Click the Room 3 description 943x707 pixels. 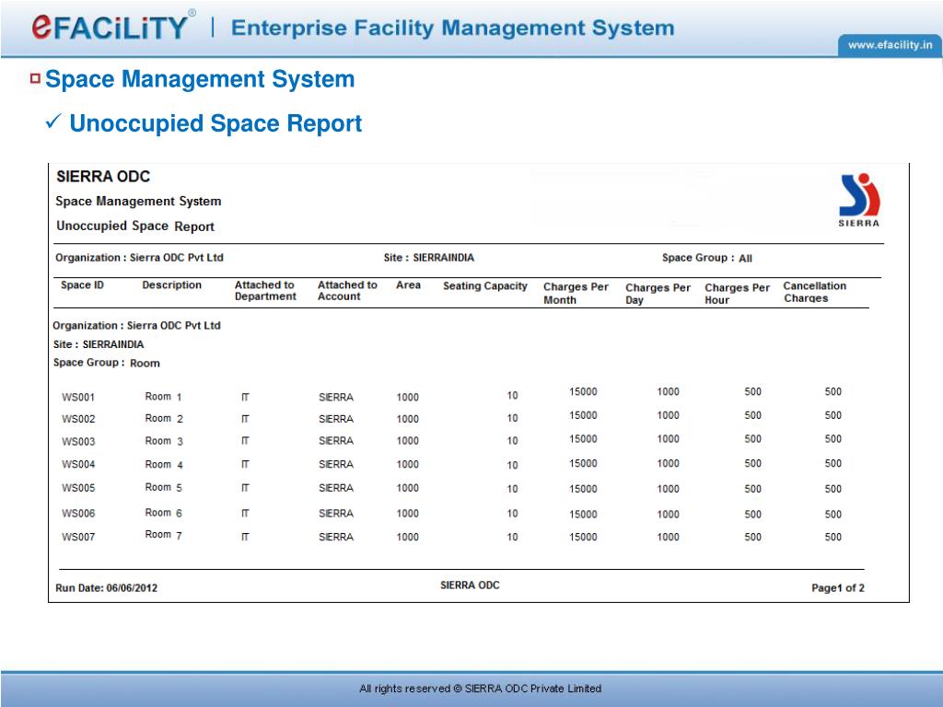pos(164,441)
